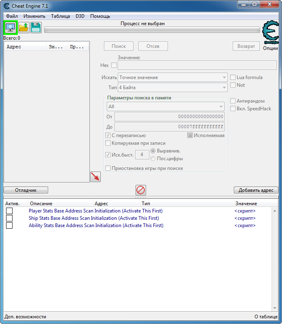The height and width of the screenshot is (324, 282).
Task: Toggle the Not checkbox
Action: (233, 85)
